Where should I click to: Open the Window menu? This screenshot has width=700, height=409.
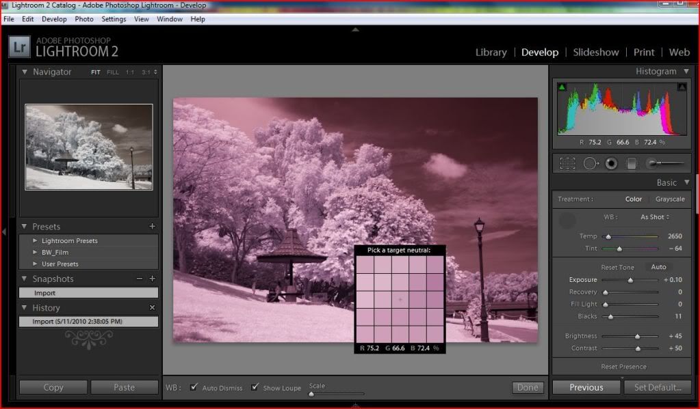[x=170, y=19]
